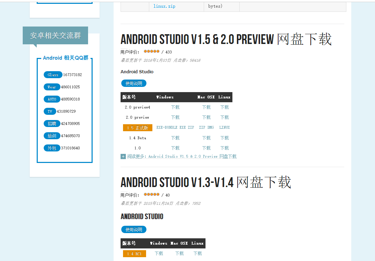Screen dimensions: 375x261
Task: Click the Glass QQ group badge
Action: pos(53,75)
